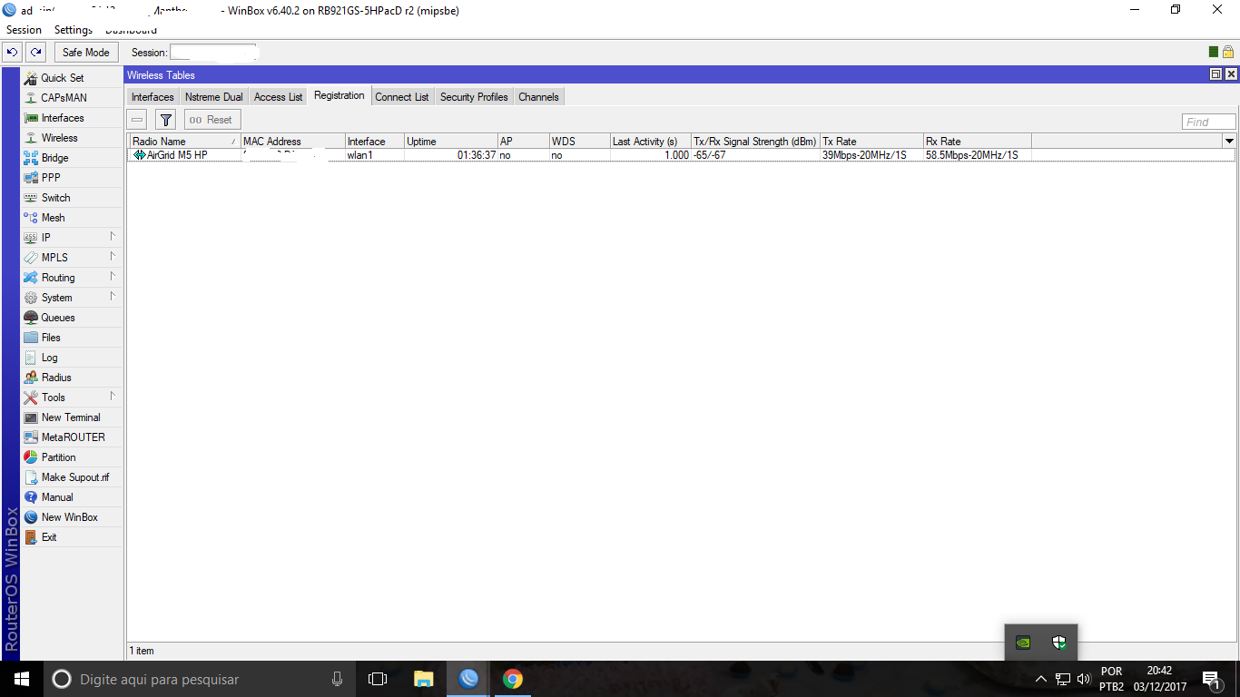The height and width of the screenshot is (697, 1240).
Task: Click Make Supout.rif icon
Action: coord(31,477)
